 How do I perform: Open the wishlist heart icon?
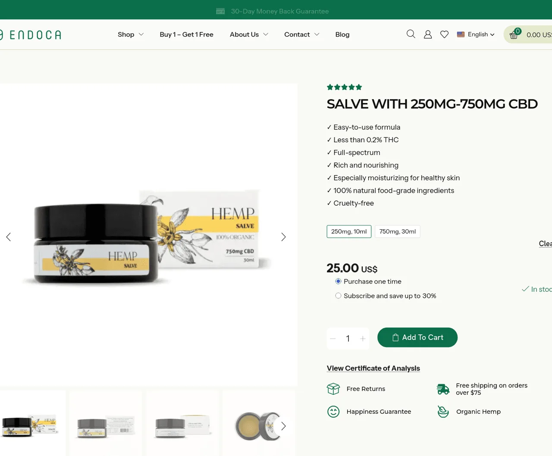click(444, 34)
